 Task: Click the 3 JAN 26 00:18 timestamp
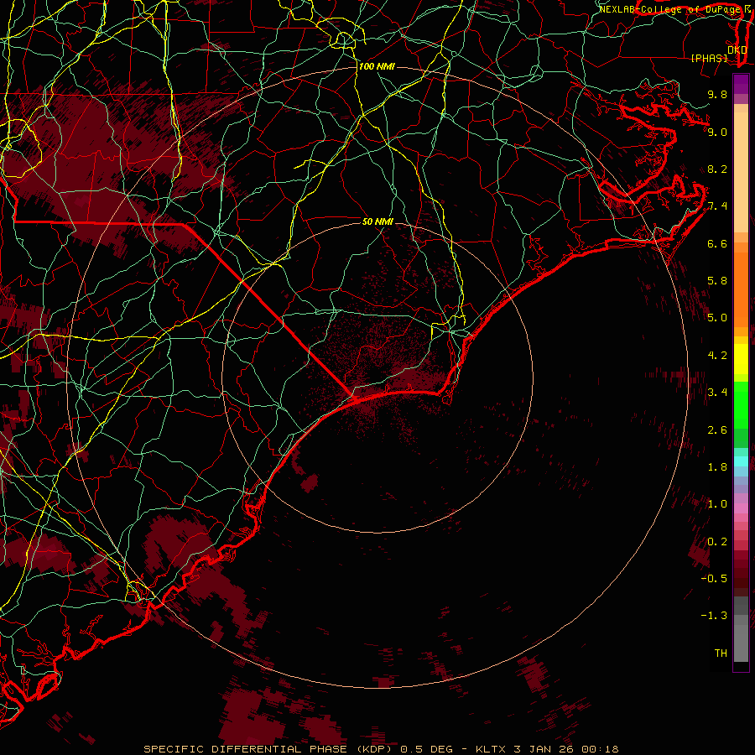[566, 749]
